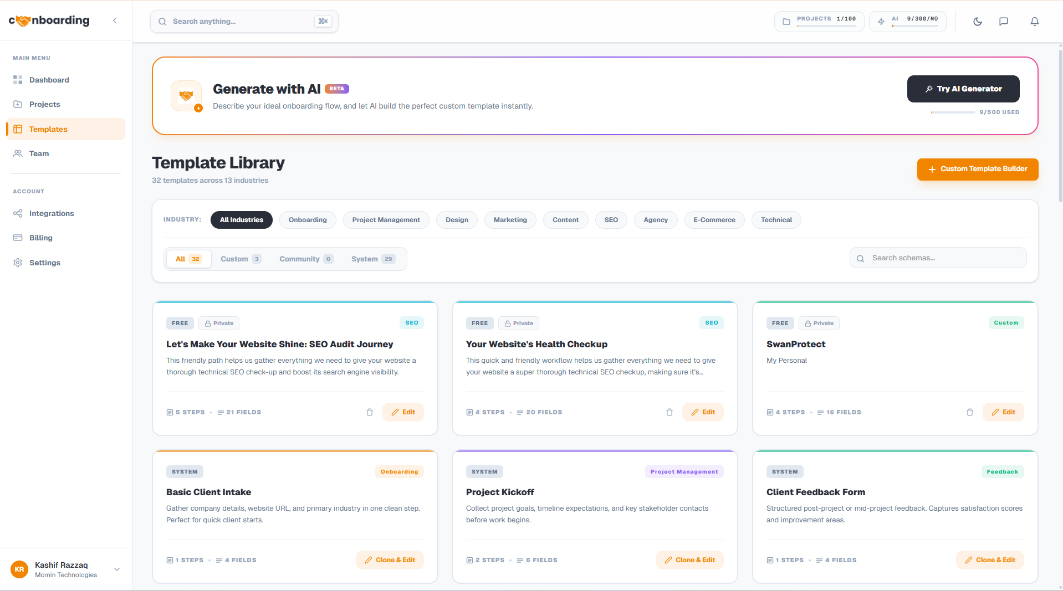Image resolution: width=1063 pixels, height=591 pixels.
Task: Click the 9/500 USED progress bar
Action: 953,112
